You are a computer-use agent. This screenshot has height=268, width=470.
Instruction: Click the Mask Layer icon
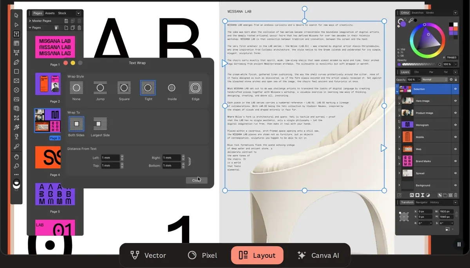point(417,195)
